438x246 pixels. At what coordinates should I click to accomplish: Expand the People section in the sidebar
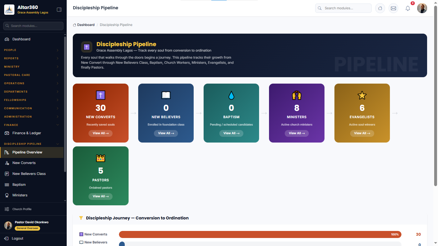point(32,50)
